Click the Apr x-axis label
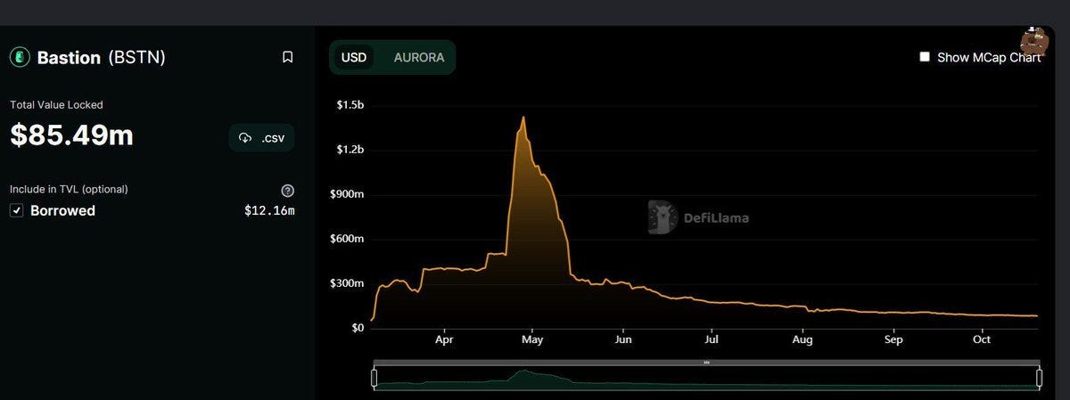Screen dimensions: 1070x400 coord(444,340)
